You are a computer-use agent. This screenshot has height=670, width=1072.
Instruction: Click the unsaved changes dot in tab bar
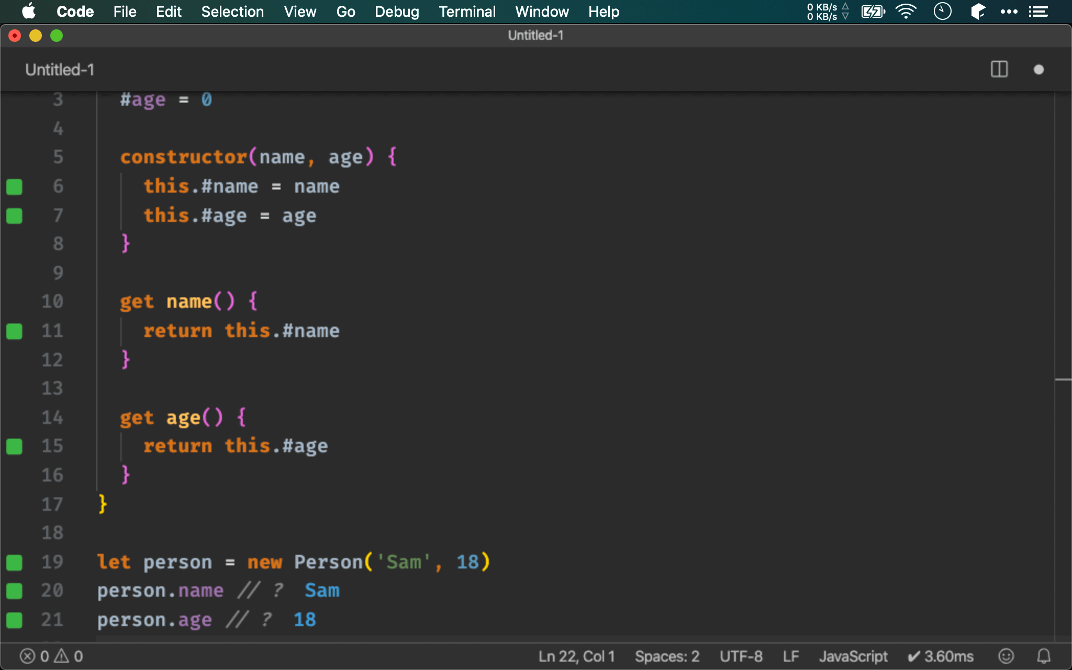[x=1038, y=70]
